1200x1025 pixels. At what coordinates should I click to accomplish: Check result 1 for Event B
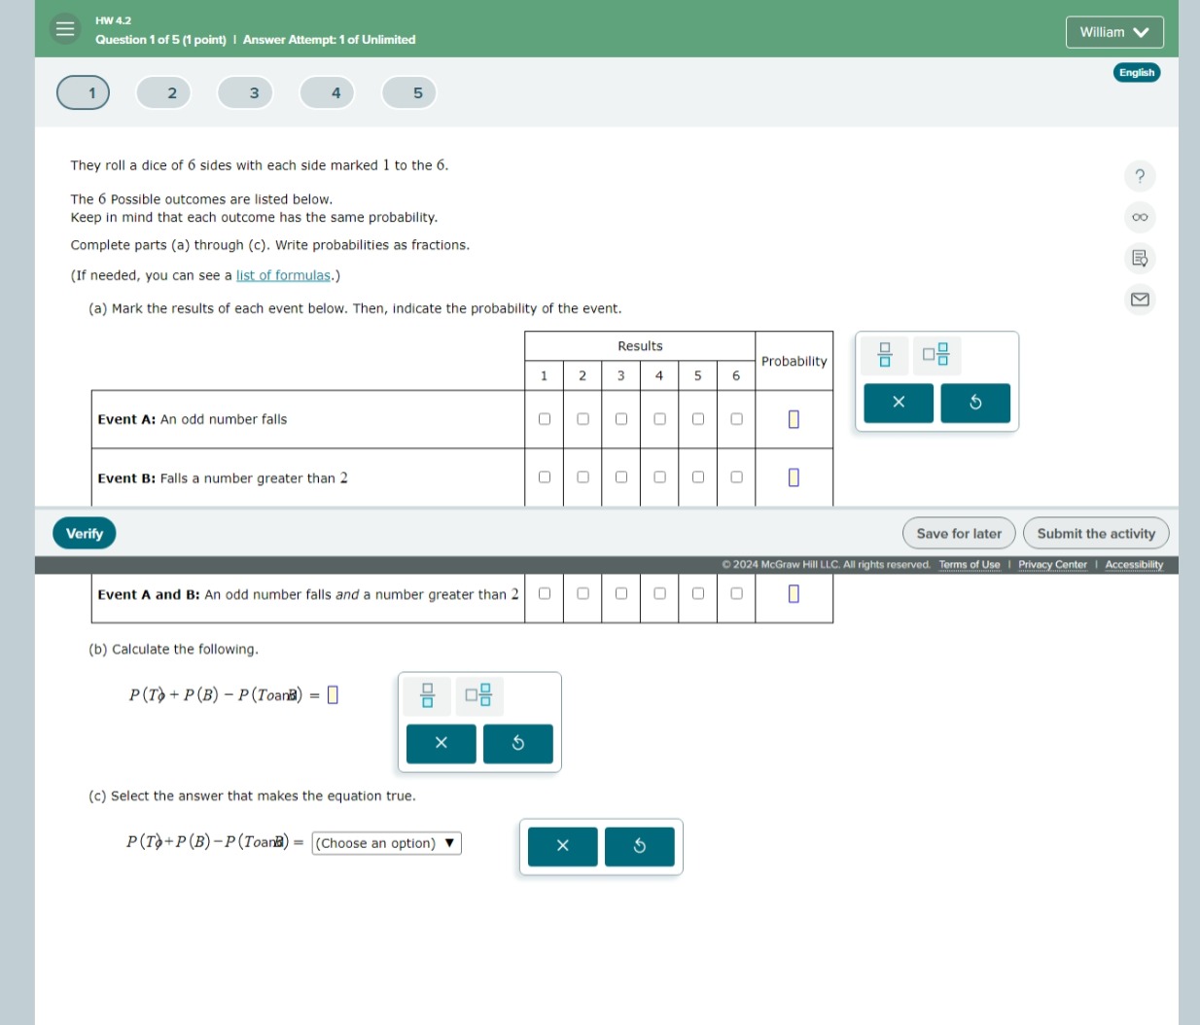tap(545, 477)
